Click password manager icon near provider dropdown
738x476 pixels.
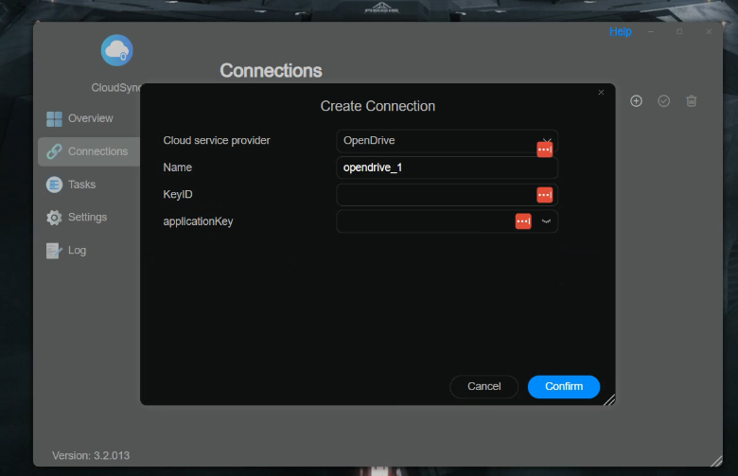click(545, 150)
